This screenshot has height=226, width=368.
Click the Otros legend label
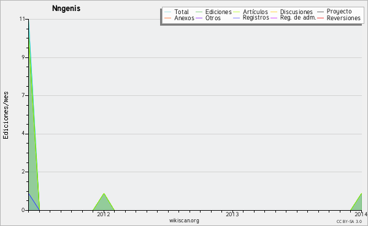(213, 18)
